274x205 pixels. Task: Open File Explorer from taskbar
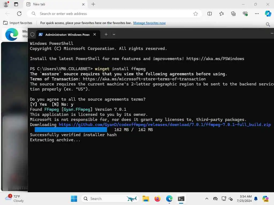point(146,199)
